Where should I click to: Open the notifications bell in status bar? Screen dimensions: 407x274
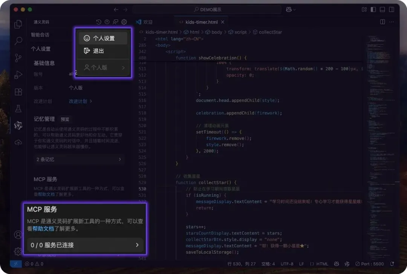(x=392, y=264)
